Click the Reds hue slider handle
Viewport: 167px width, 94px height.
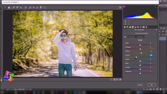tap(140, 45)
